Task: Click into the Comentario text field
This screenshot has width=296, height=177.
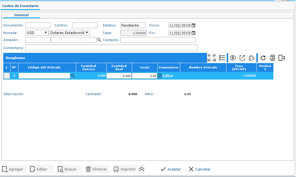Action: click(111, 48)
